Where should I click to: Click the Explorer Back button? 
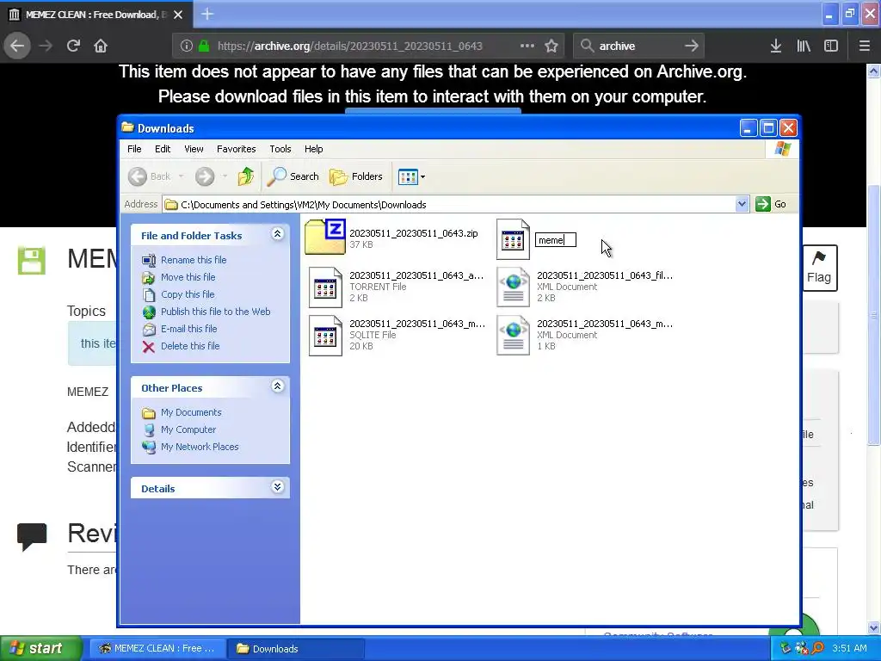pos(150,176)
